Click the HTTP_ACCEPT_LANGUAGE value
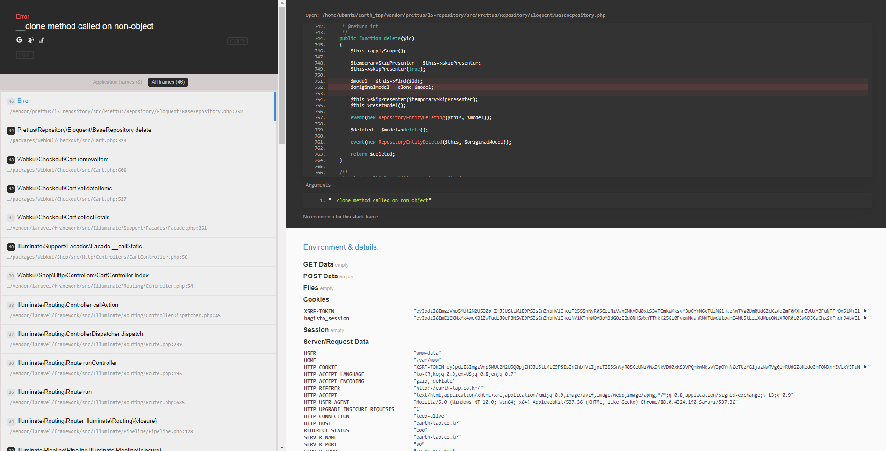The height and width of the screenshot is (451, 886). click(465, 374)
